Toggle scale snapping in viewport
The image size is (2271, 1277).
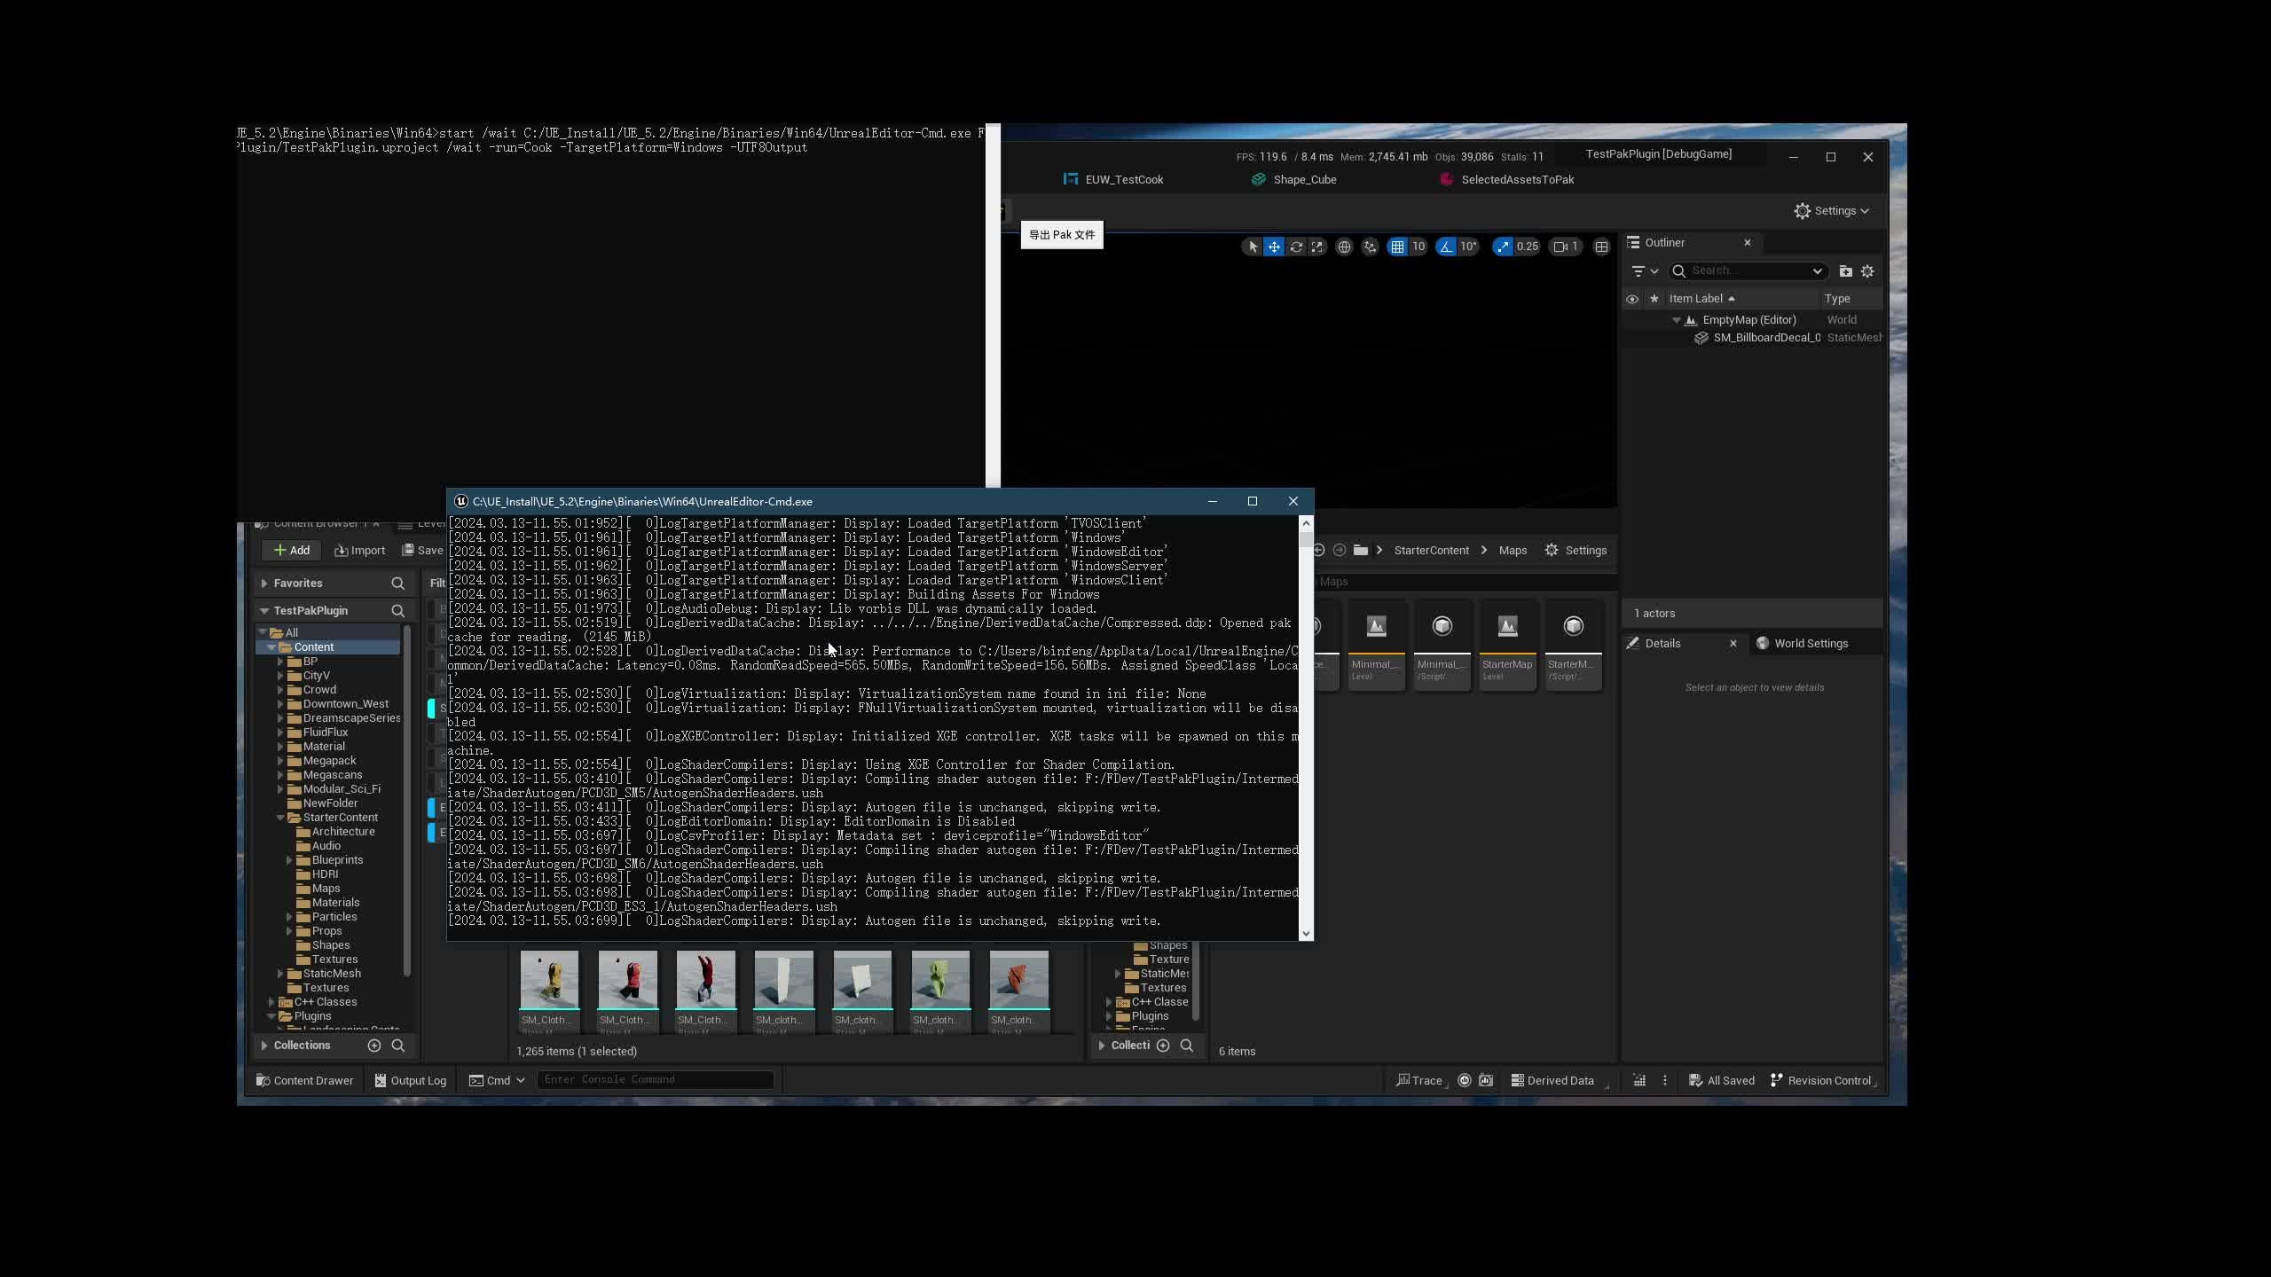coord(1502,247)
